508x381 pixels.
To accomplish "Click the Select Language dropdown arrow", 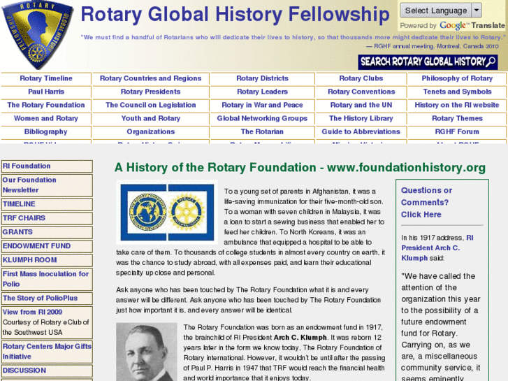I will (477, 10).
